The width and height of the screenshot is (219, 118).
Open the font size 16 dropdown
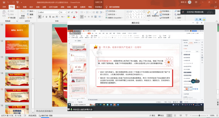(x=63, y=12)
